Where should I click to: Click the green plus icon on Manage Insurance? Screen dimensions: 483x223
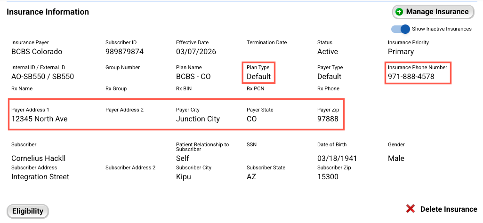[399, 12]
